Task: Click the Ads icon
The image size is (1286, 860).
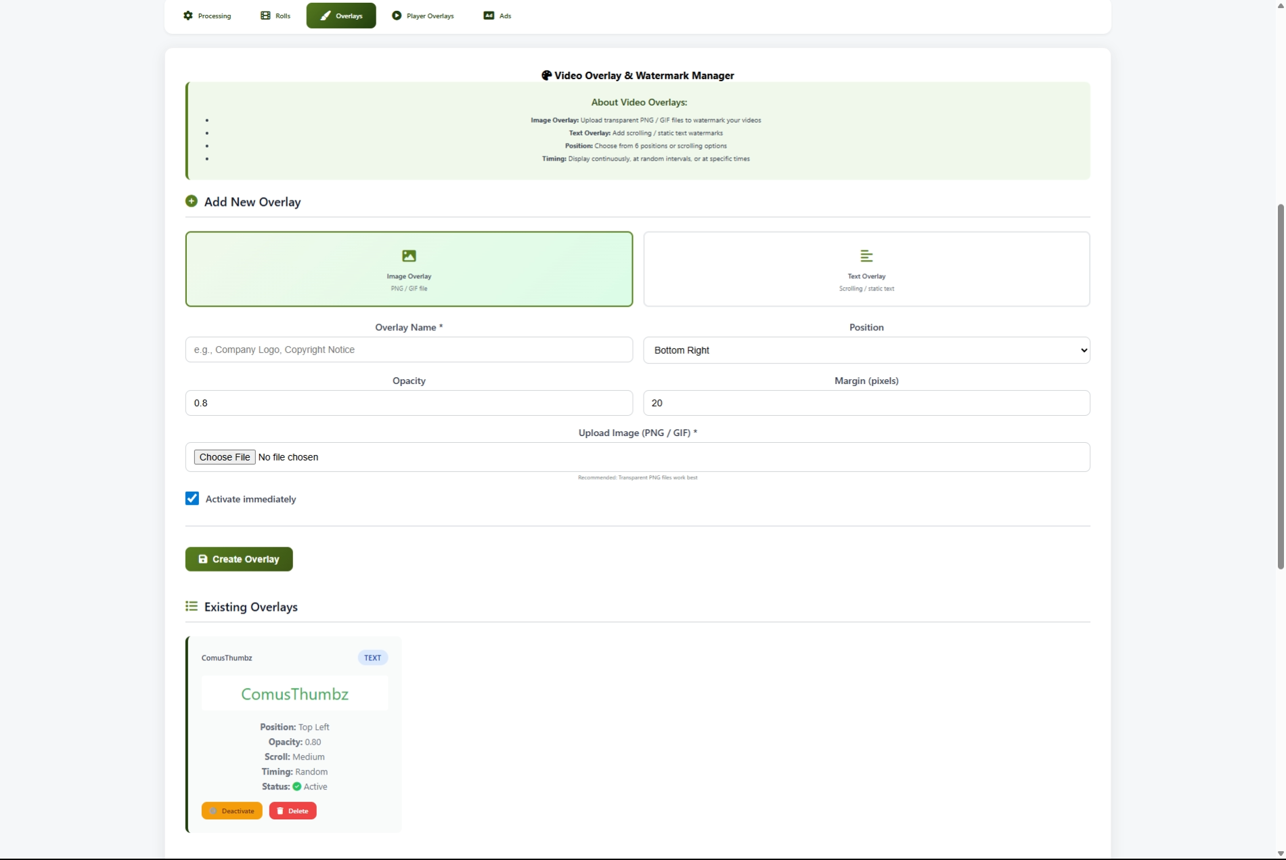Action: click(x=489, y=16)
